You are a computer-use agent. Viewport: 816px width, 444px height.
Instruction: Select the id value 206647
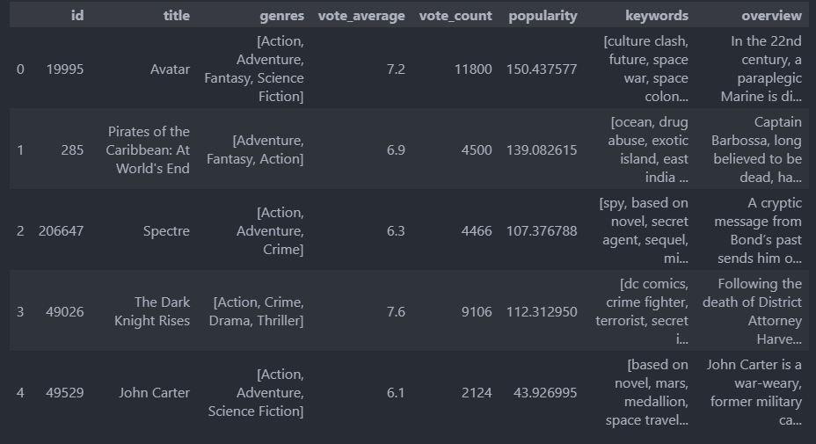point(62,231)
